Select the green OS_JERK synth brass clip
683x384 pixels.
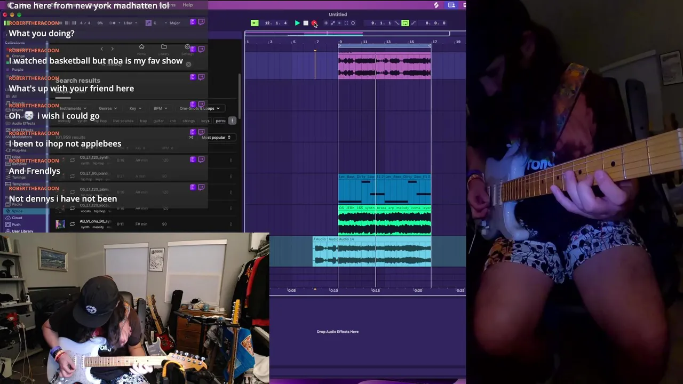click(x=384, y=220)
